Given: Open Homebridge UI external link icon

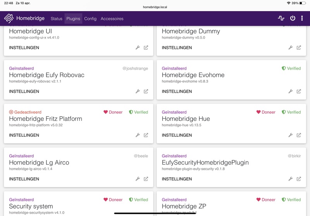Looking at the screenshot, I should tap(146, 48).
